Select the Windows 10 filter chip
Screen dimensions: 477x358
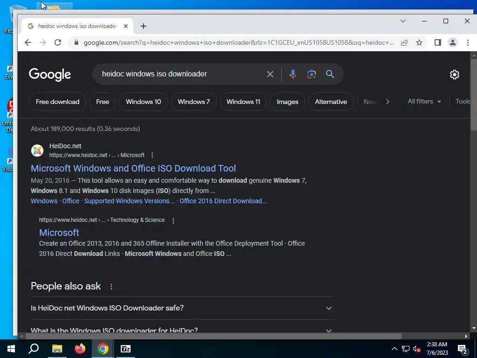coord(143,102)
